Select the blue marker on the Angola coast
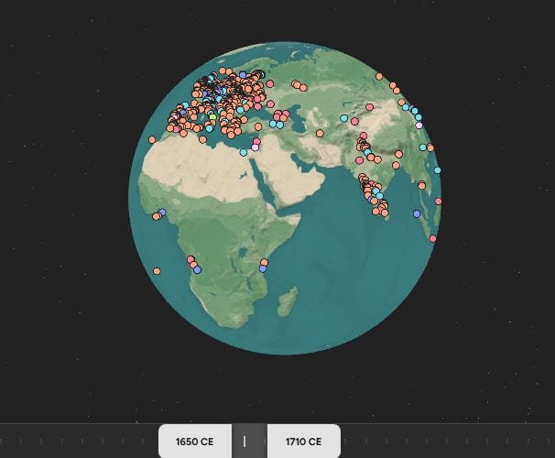Image resolution: width=555 pixels, height=458 pixels. (197, 269)
